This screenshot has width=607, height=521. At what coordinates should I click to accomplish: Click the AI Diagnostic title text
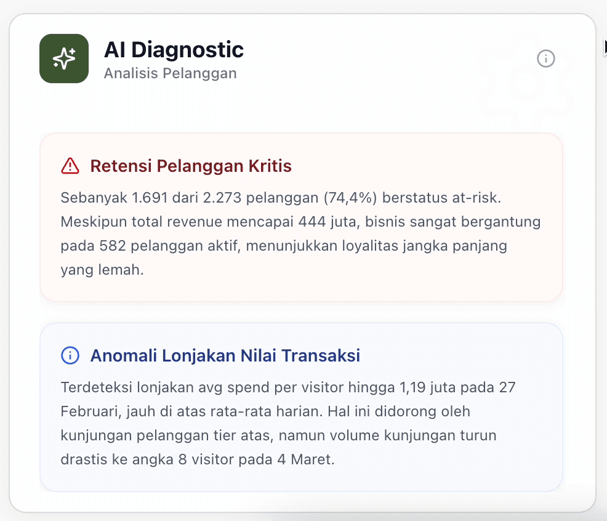(174, 50)
